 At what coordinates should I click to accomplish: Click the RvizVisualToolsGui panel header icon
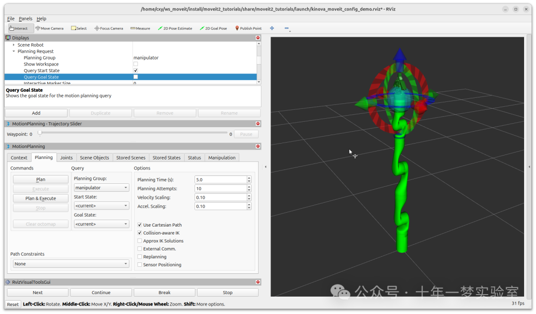tap(8, 282)
